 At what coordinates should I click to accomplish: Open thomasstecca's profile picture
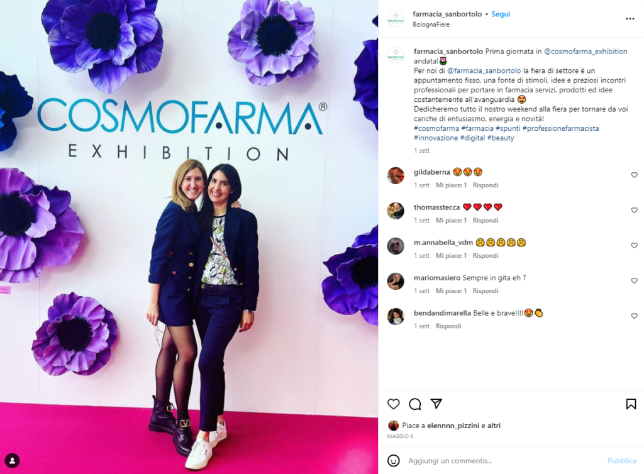[x=396, y=211]
